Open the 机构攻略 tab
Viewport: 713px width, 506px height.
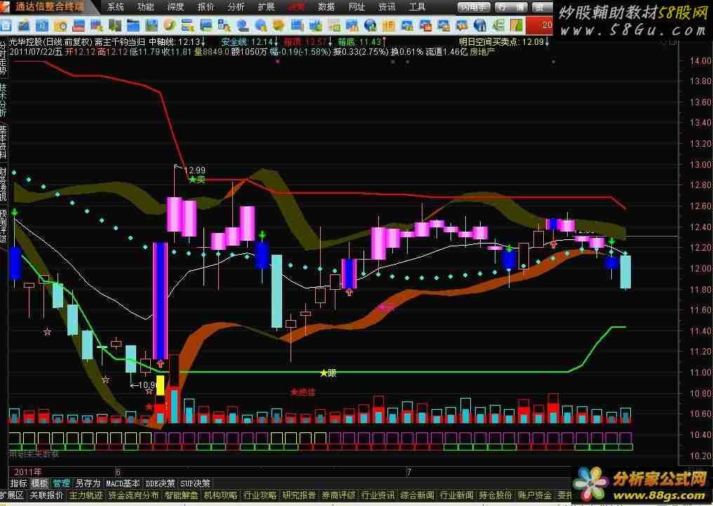[x=220, y=495]
